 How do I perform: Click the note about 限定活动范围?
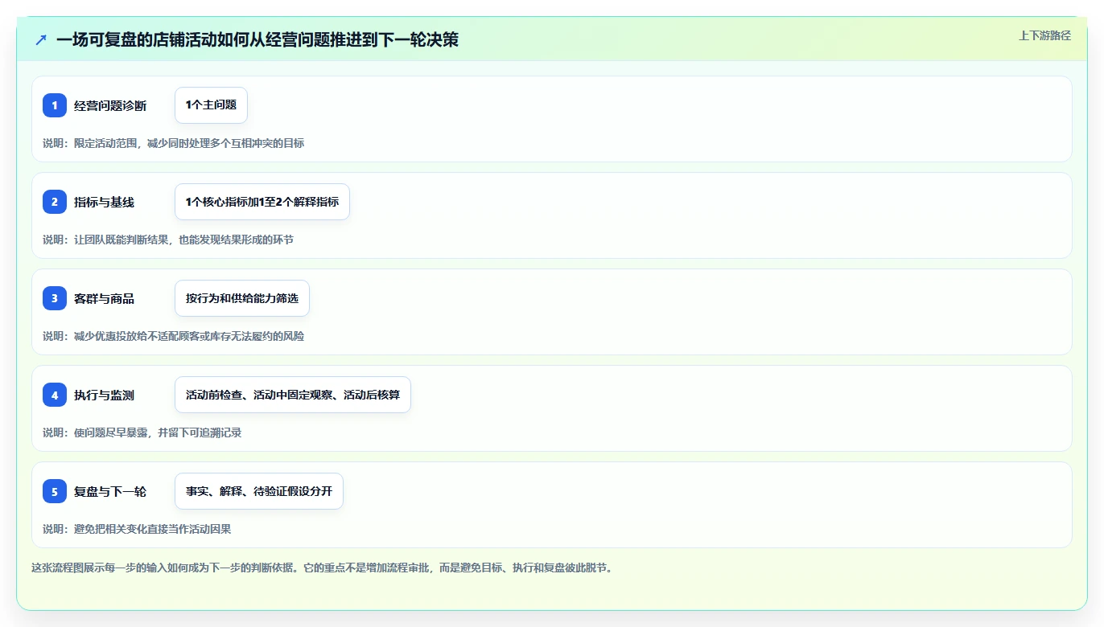pyautogui.click(x=173, y=143)
